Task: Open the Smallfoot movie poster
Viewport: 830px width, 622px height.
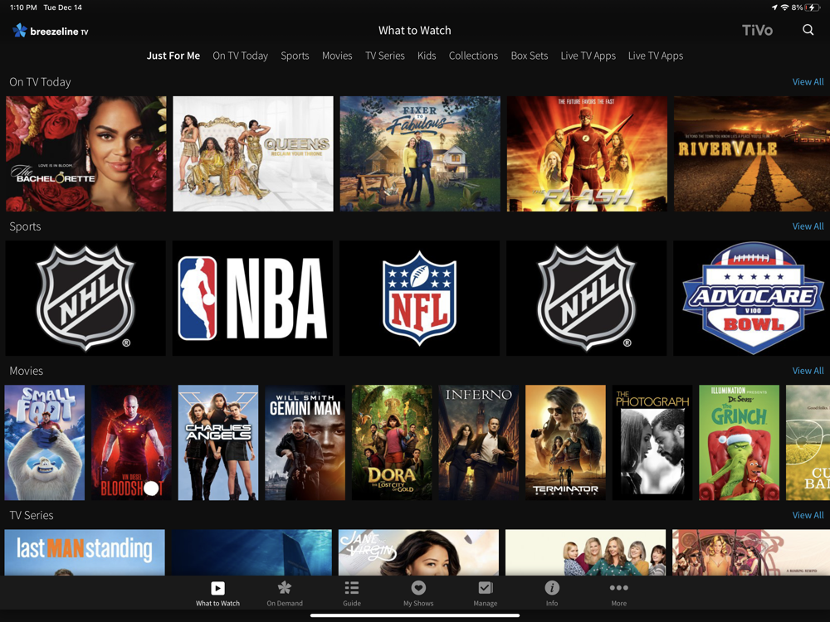Action: [45, 443]
